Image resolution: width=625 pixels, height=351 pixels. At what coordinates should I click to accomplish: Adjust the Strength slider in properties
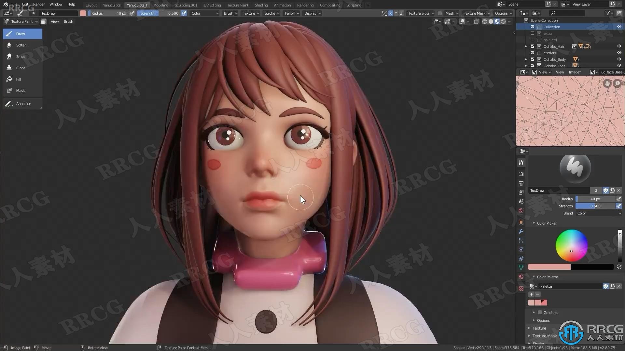[595, 206]
